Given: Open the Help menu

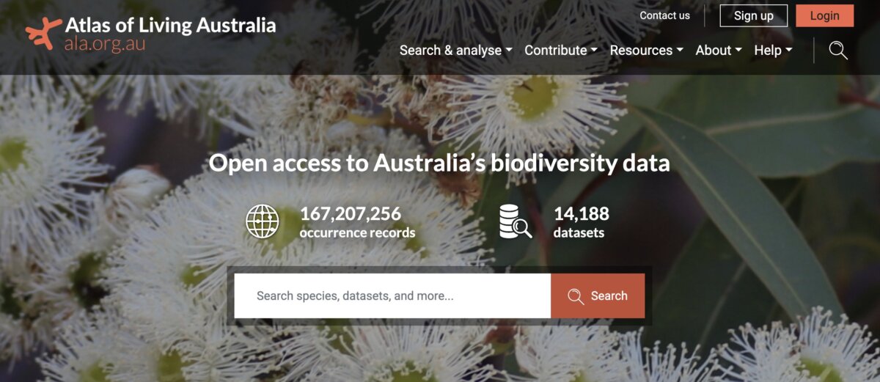Looking at the screenshot, I should point(773,51).
